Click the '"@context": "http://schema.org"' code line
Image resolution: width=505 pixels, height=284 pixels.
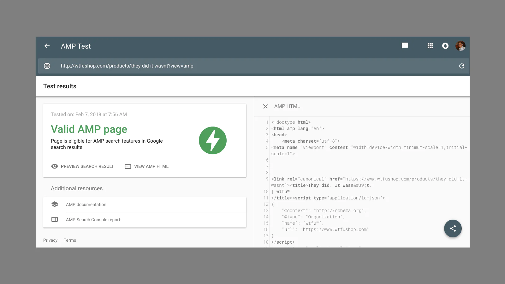pos(324,210)
